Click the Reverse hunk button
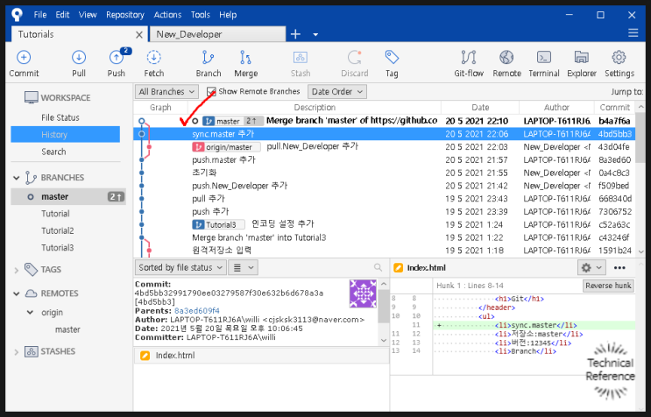The height and width of the screenshot is (417, 651). 608,286
